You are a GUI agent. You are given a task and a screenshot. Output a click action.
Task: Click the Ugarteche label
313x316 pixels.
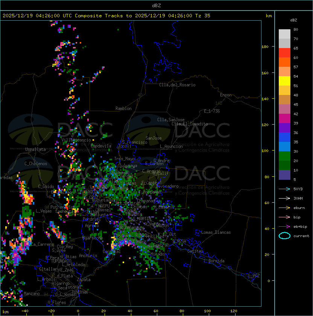pos(93,238)
